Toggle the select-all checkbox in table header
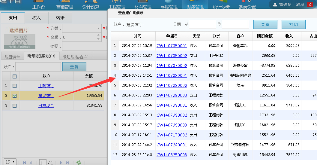 tap(14, 76)
